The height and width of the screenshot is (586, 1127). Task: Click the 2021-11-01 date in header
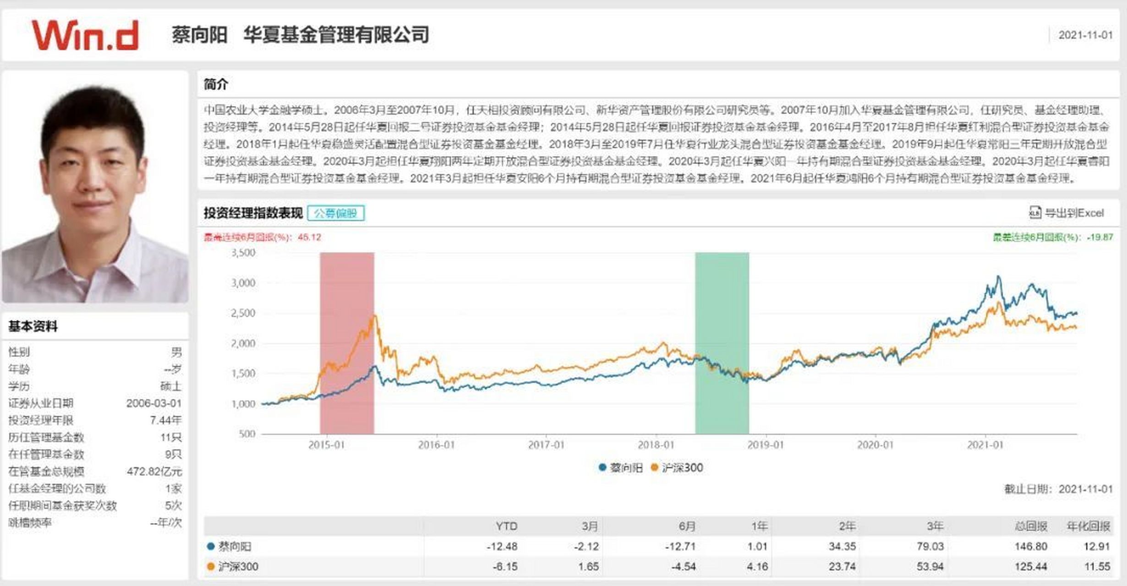(x=1085, y=35)
